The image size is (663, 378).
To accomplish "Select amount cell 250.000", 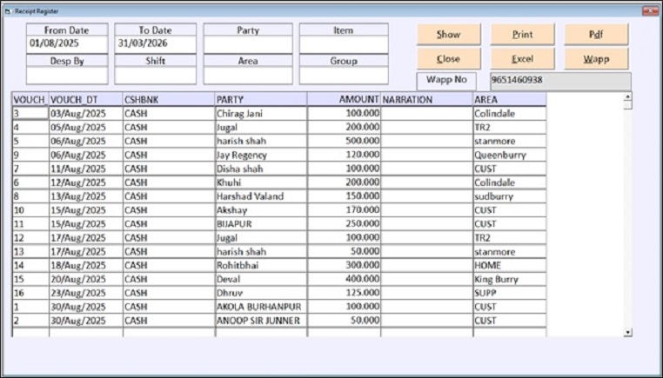I will click(344, 224).
